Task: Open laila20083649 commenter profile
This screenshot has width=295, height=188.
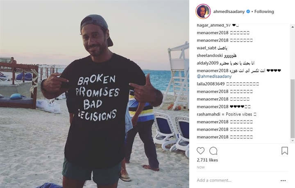Action: click(211, 84)
